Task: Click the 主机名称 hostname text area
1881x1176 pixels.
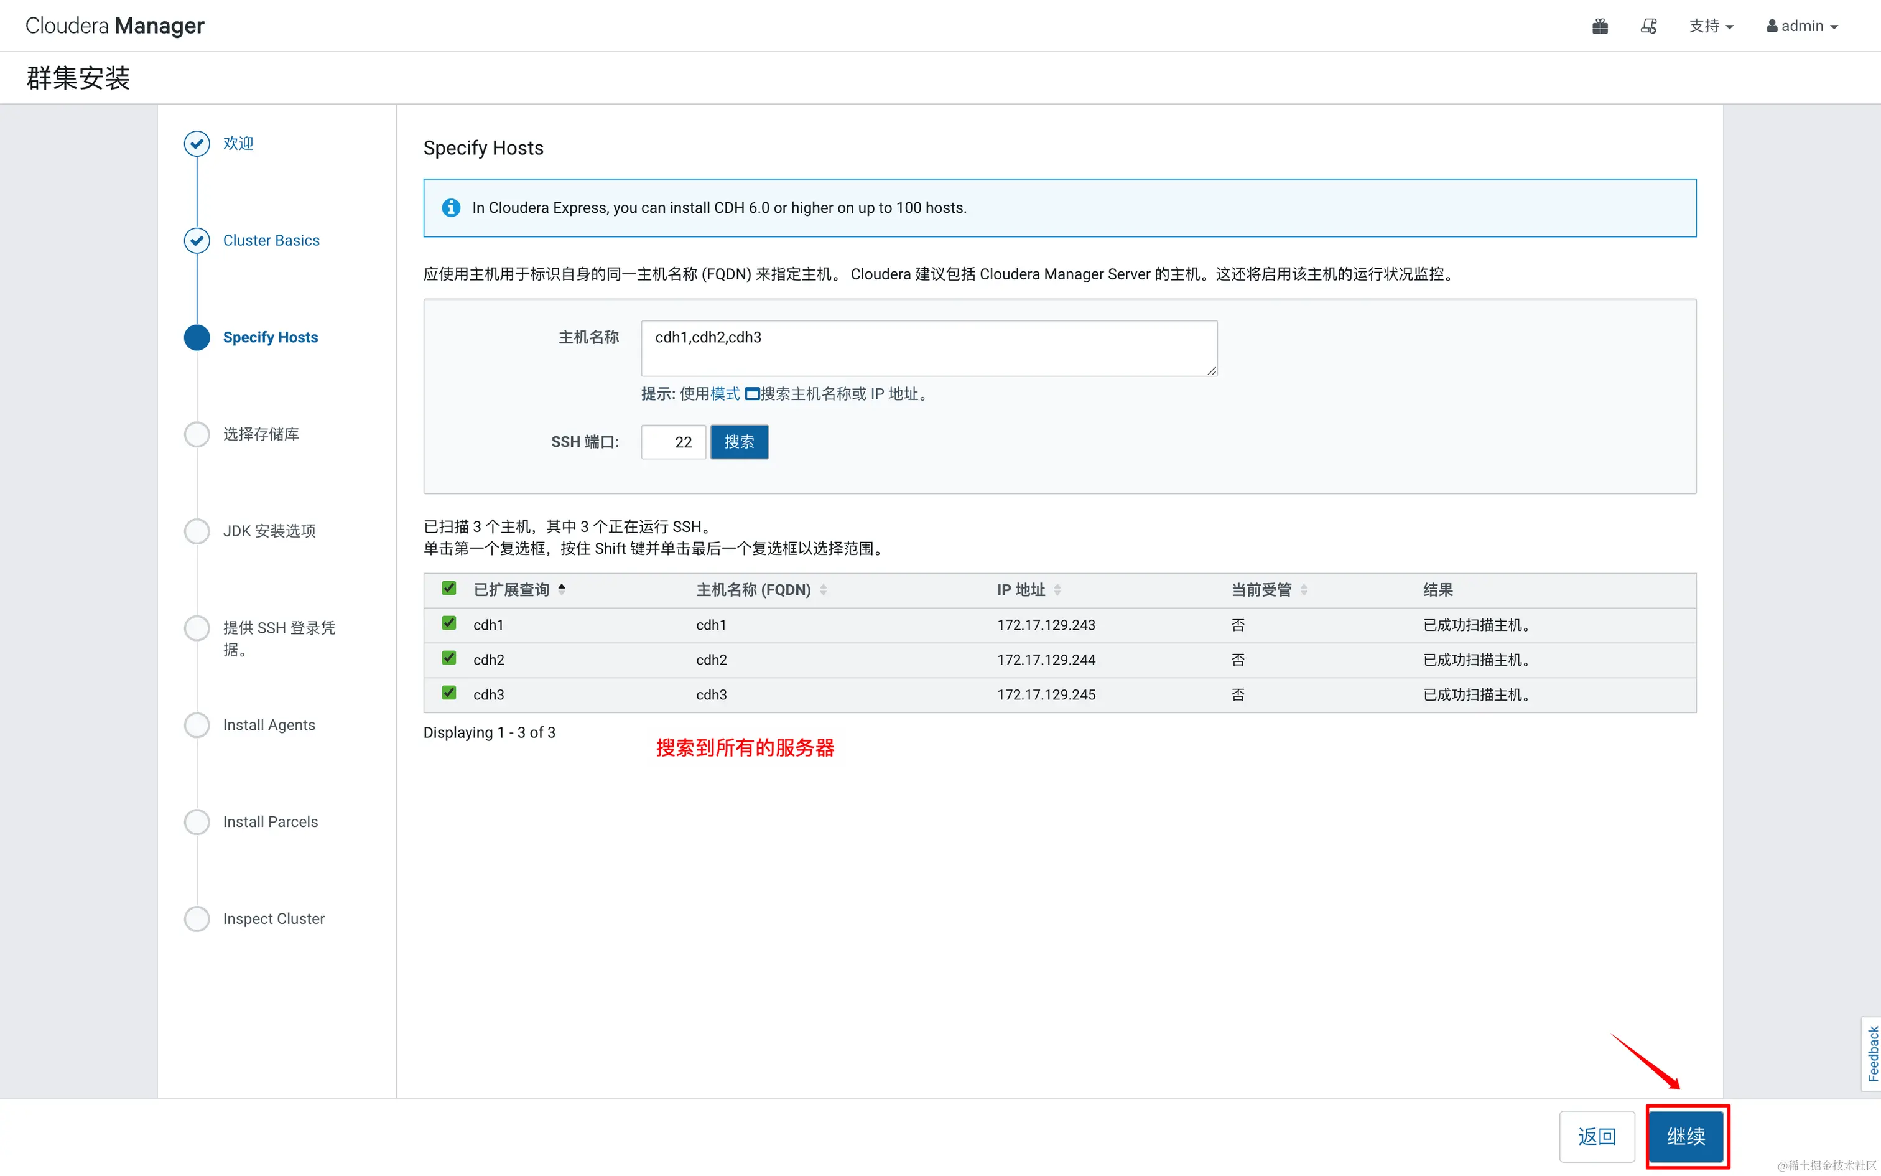Action: pyautogui.click(x=929, y=348)
